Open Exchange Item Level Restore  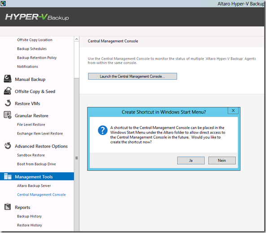click(40, 133)
